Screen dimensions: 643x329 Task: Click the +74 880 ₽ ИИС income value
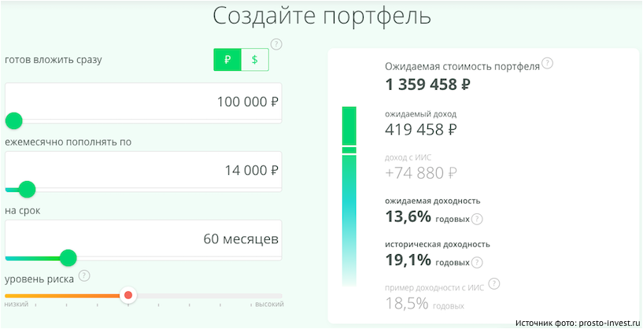[x=421, y=172]
